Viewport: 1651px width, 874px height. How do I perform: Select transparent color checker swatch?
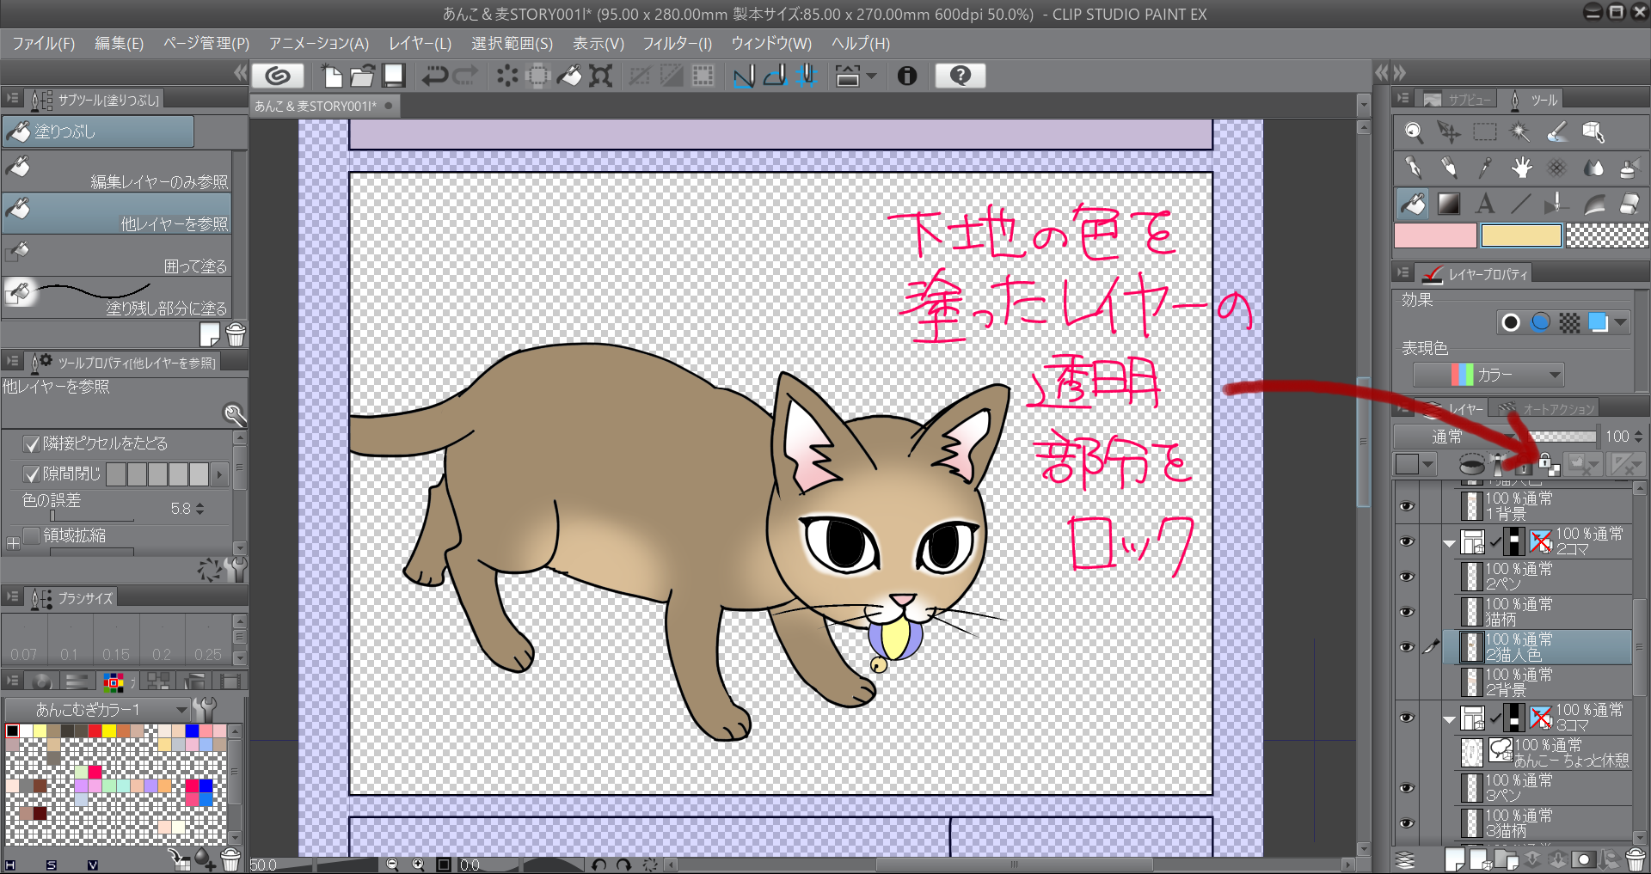tap(1606, 235)
